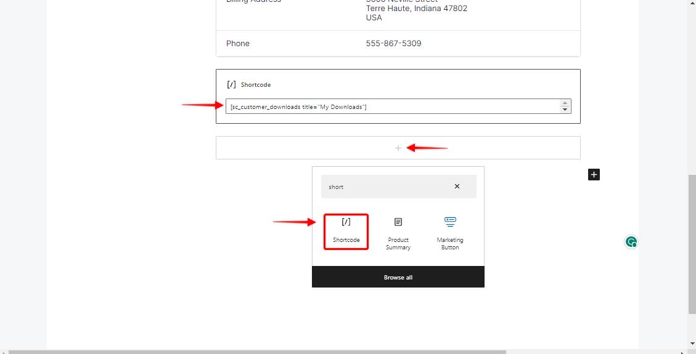Click the gray plus in the empty block
This screenshot has width=696, height=354.
coord(398,148)
